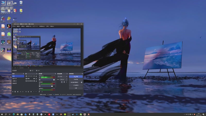Screen dimensions: 206x116
Task: Open third mixer channel three-dot options menu
Action: 40,90
